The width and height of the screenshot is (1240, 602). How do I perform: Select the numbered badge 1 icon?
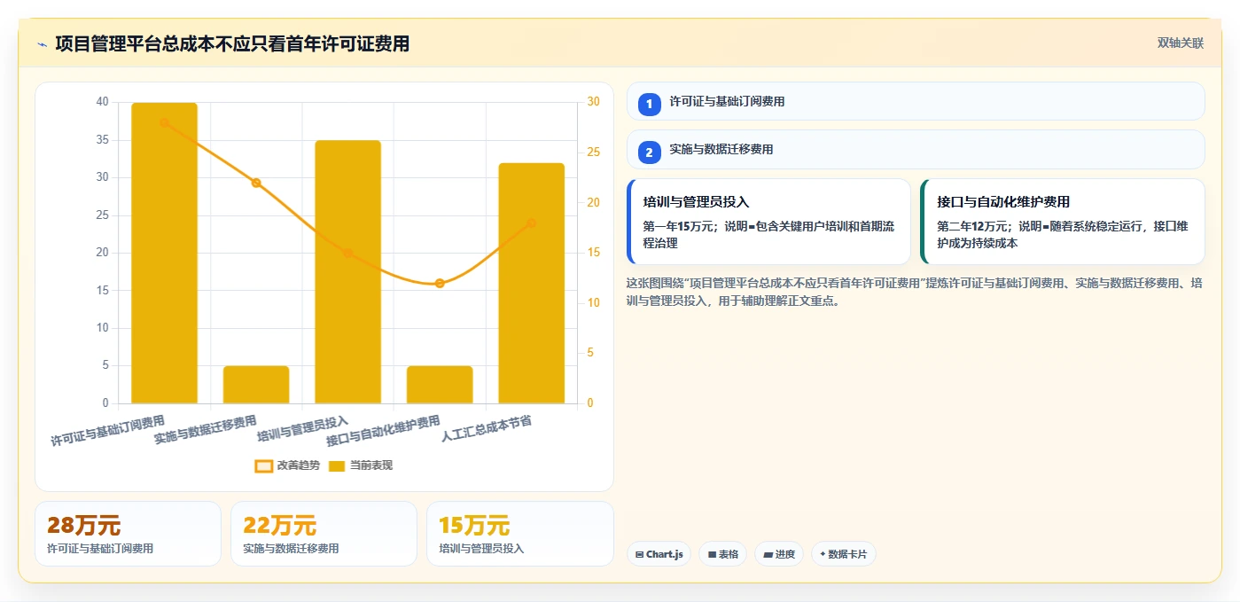click(649, 104)
